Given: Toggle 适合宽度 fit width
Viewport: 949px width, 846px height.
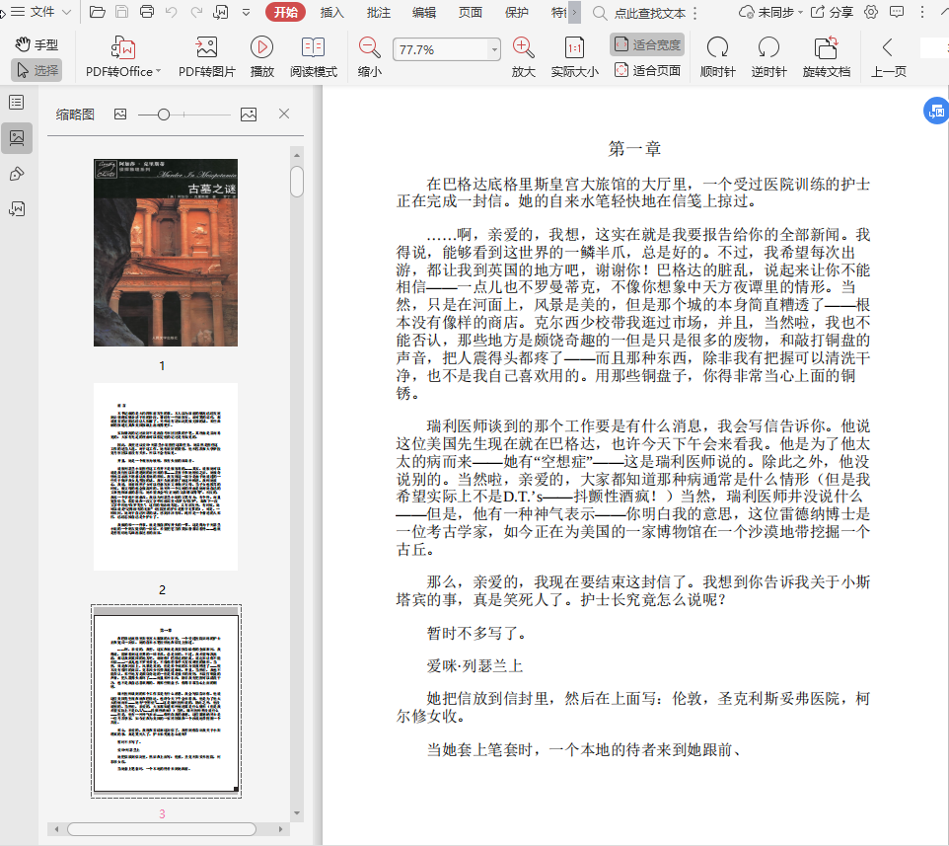Looking at the screenshot, I should point(647,44).
